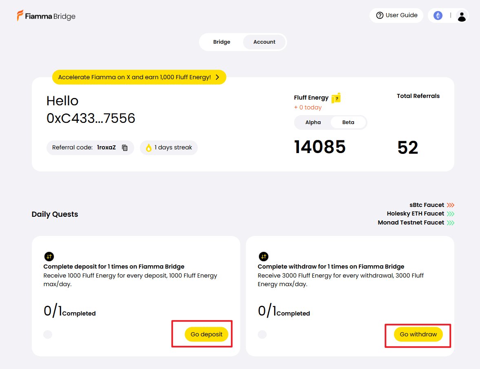Switch Fluff Energy view to Alpha
This screenshot has width=480, height=369.
[313, 122]
